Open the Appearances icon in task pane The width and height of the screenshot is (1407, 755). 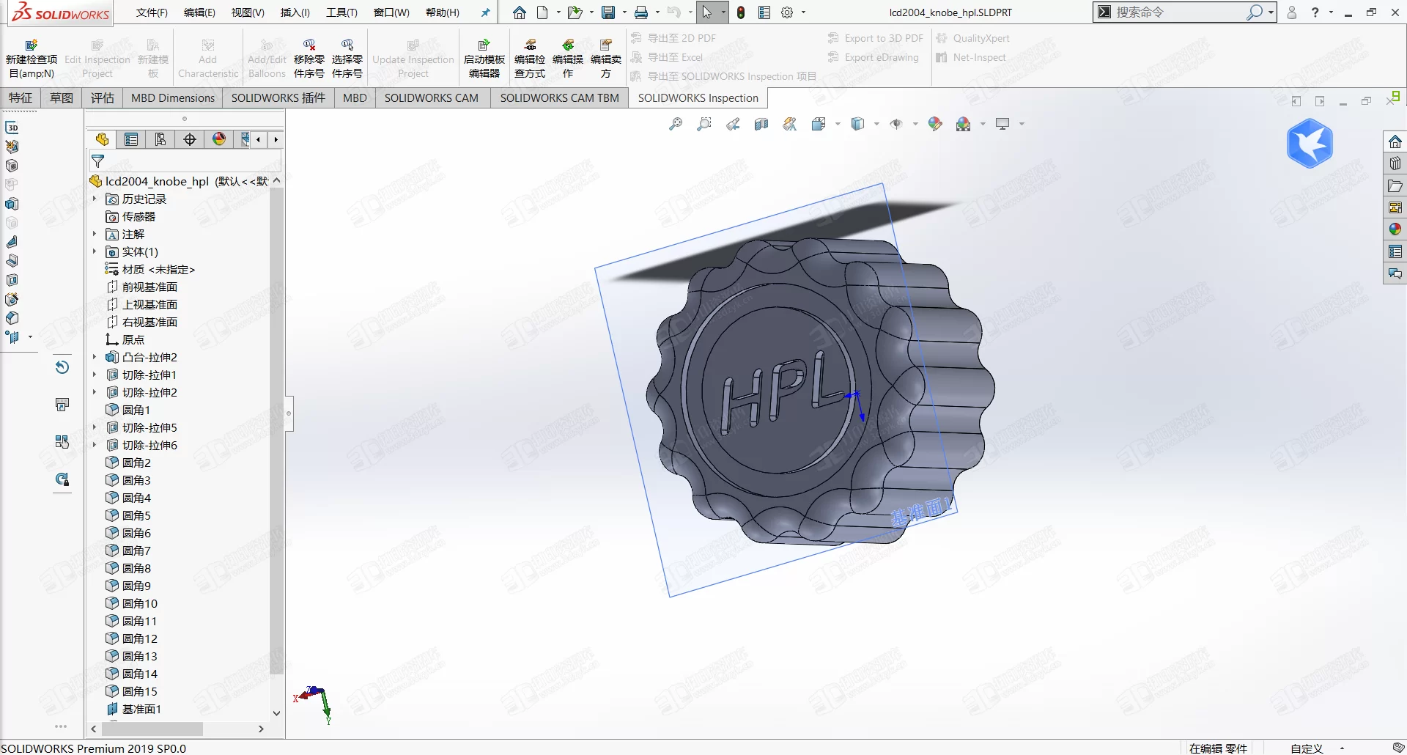tap(1395, 229)
